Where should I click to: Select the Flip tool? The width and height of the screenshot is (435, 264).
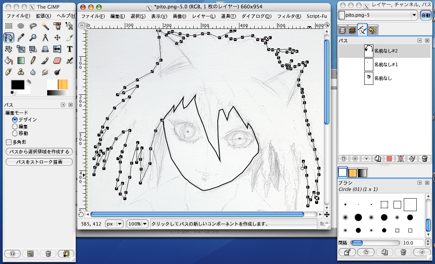57,49
